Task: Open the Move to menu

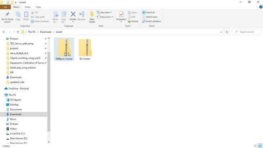Action: point(55,17)
